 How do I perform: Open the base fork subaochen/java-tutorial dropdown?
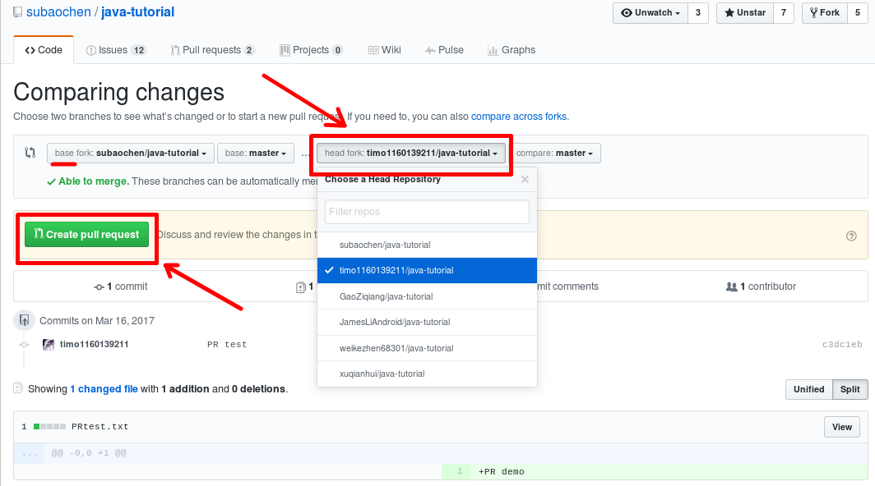131,154
